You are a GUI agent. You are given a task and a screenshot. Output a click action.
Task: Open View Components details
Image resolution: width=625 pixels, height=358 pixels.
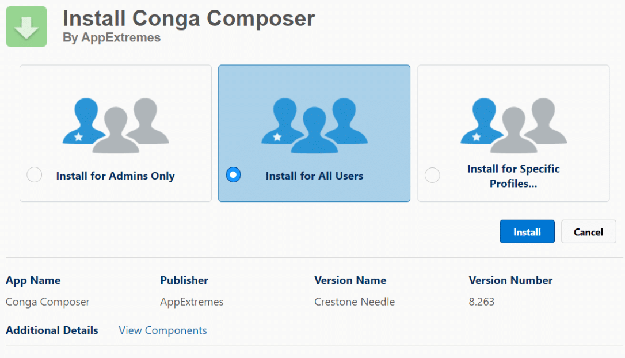[162, 330]
